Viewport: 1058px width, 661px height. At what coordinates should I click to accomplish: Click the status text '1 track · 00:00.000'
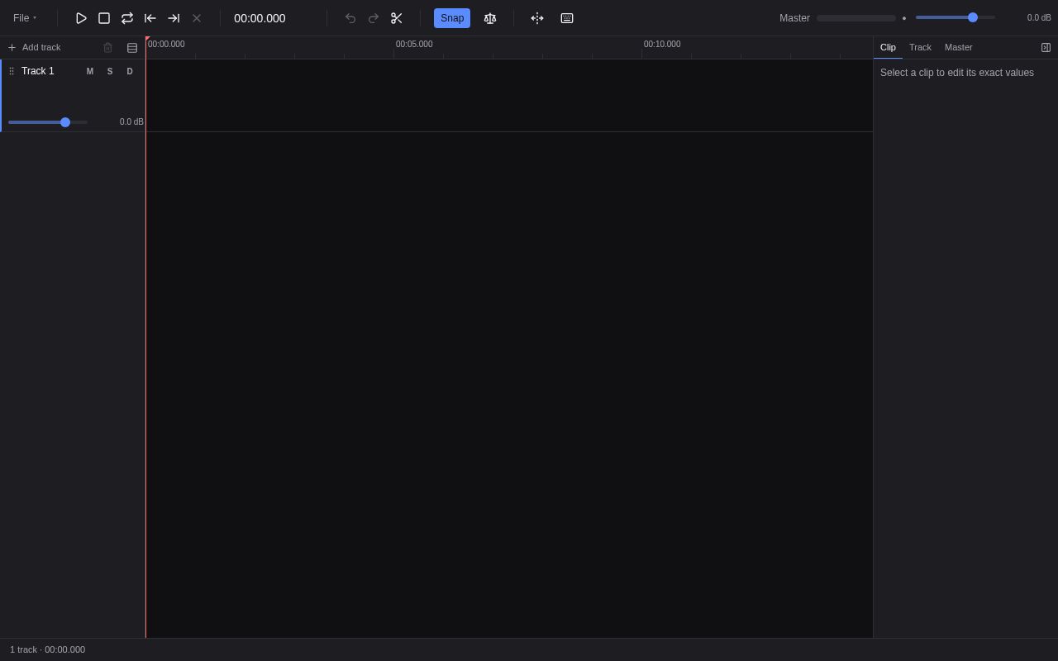[47, 649]
